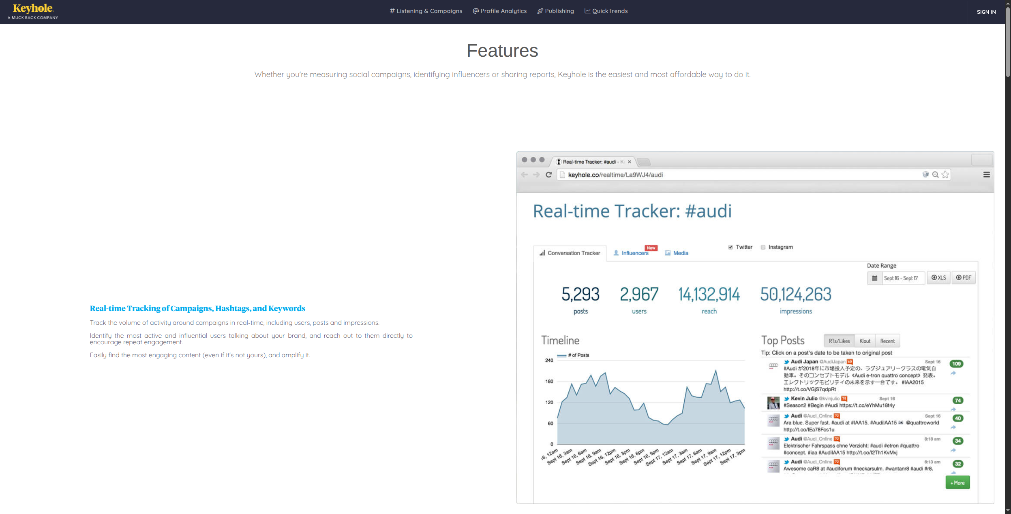Open Listening & Campaigns menu
Viewport: 1011px width, 514px height.
(426, 11)
